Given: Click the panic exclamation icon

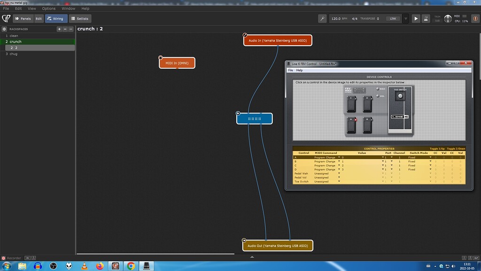Looking at the screenshot, I should pos(475,18).
